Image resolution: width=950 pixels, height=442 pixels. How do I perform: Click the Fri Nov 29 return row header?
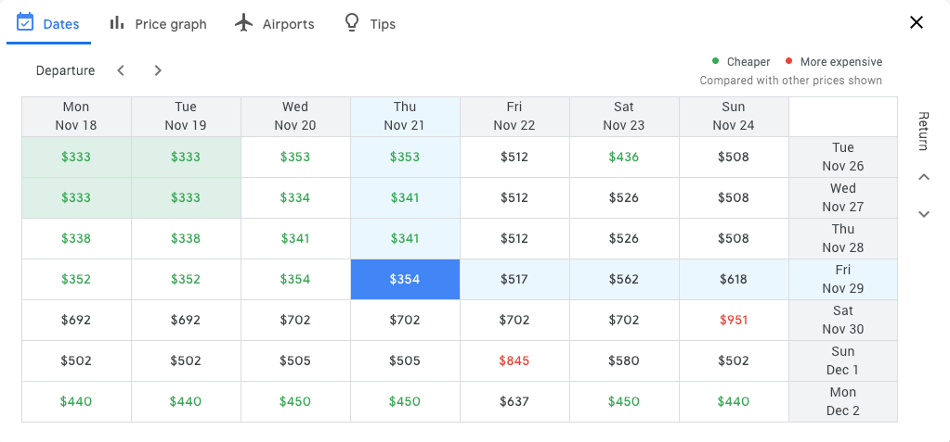coord(842,280)
